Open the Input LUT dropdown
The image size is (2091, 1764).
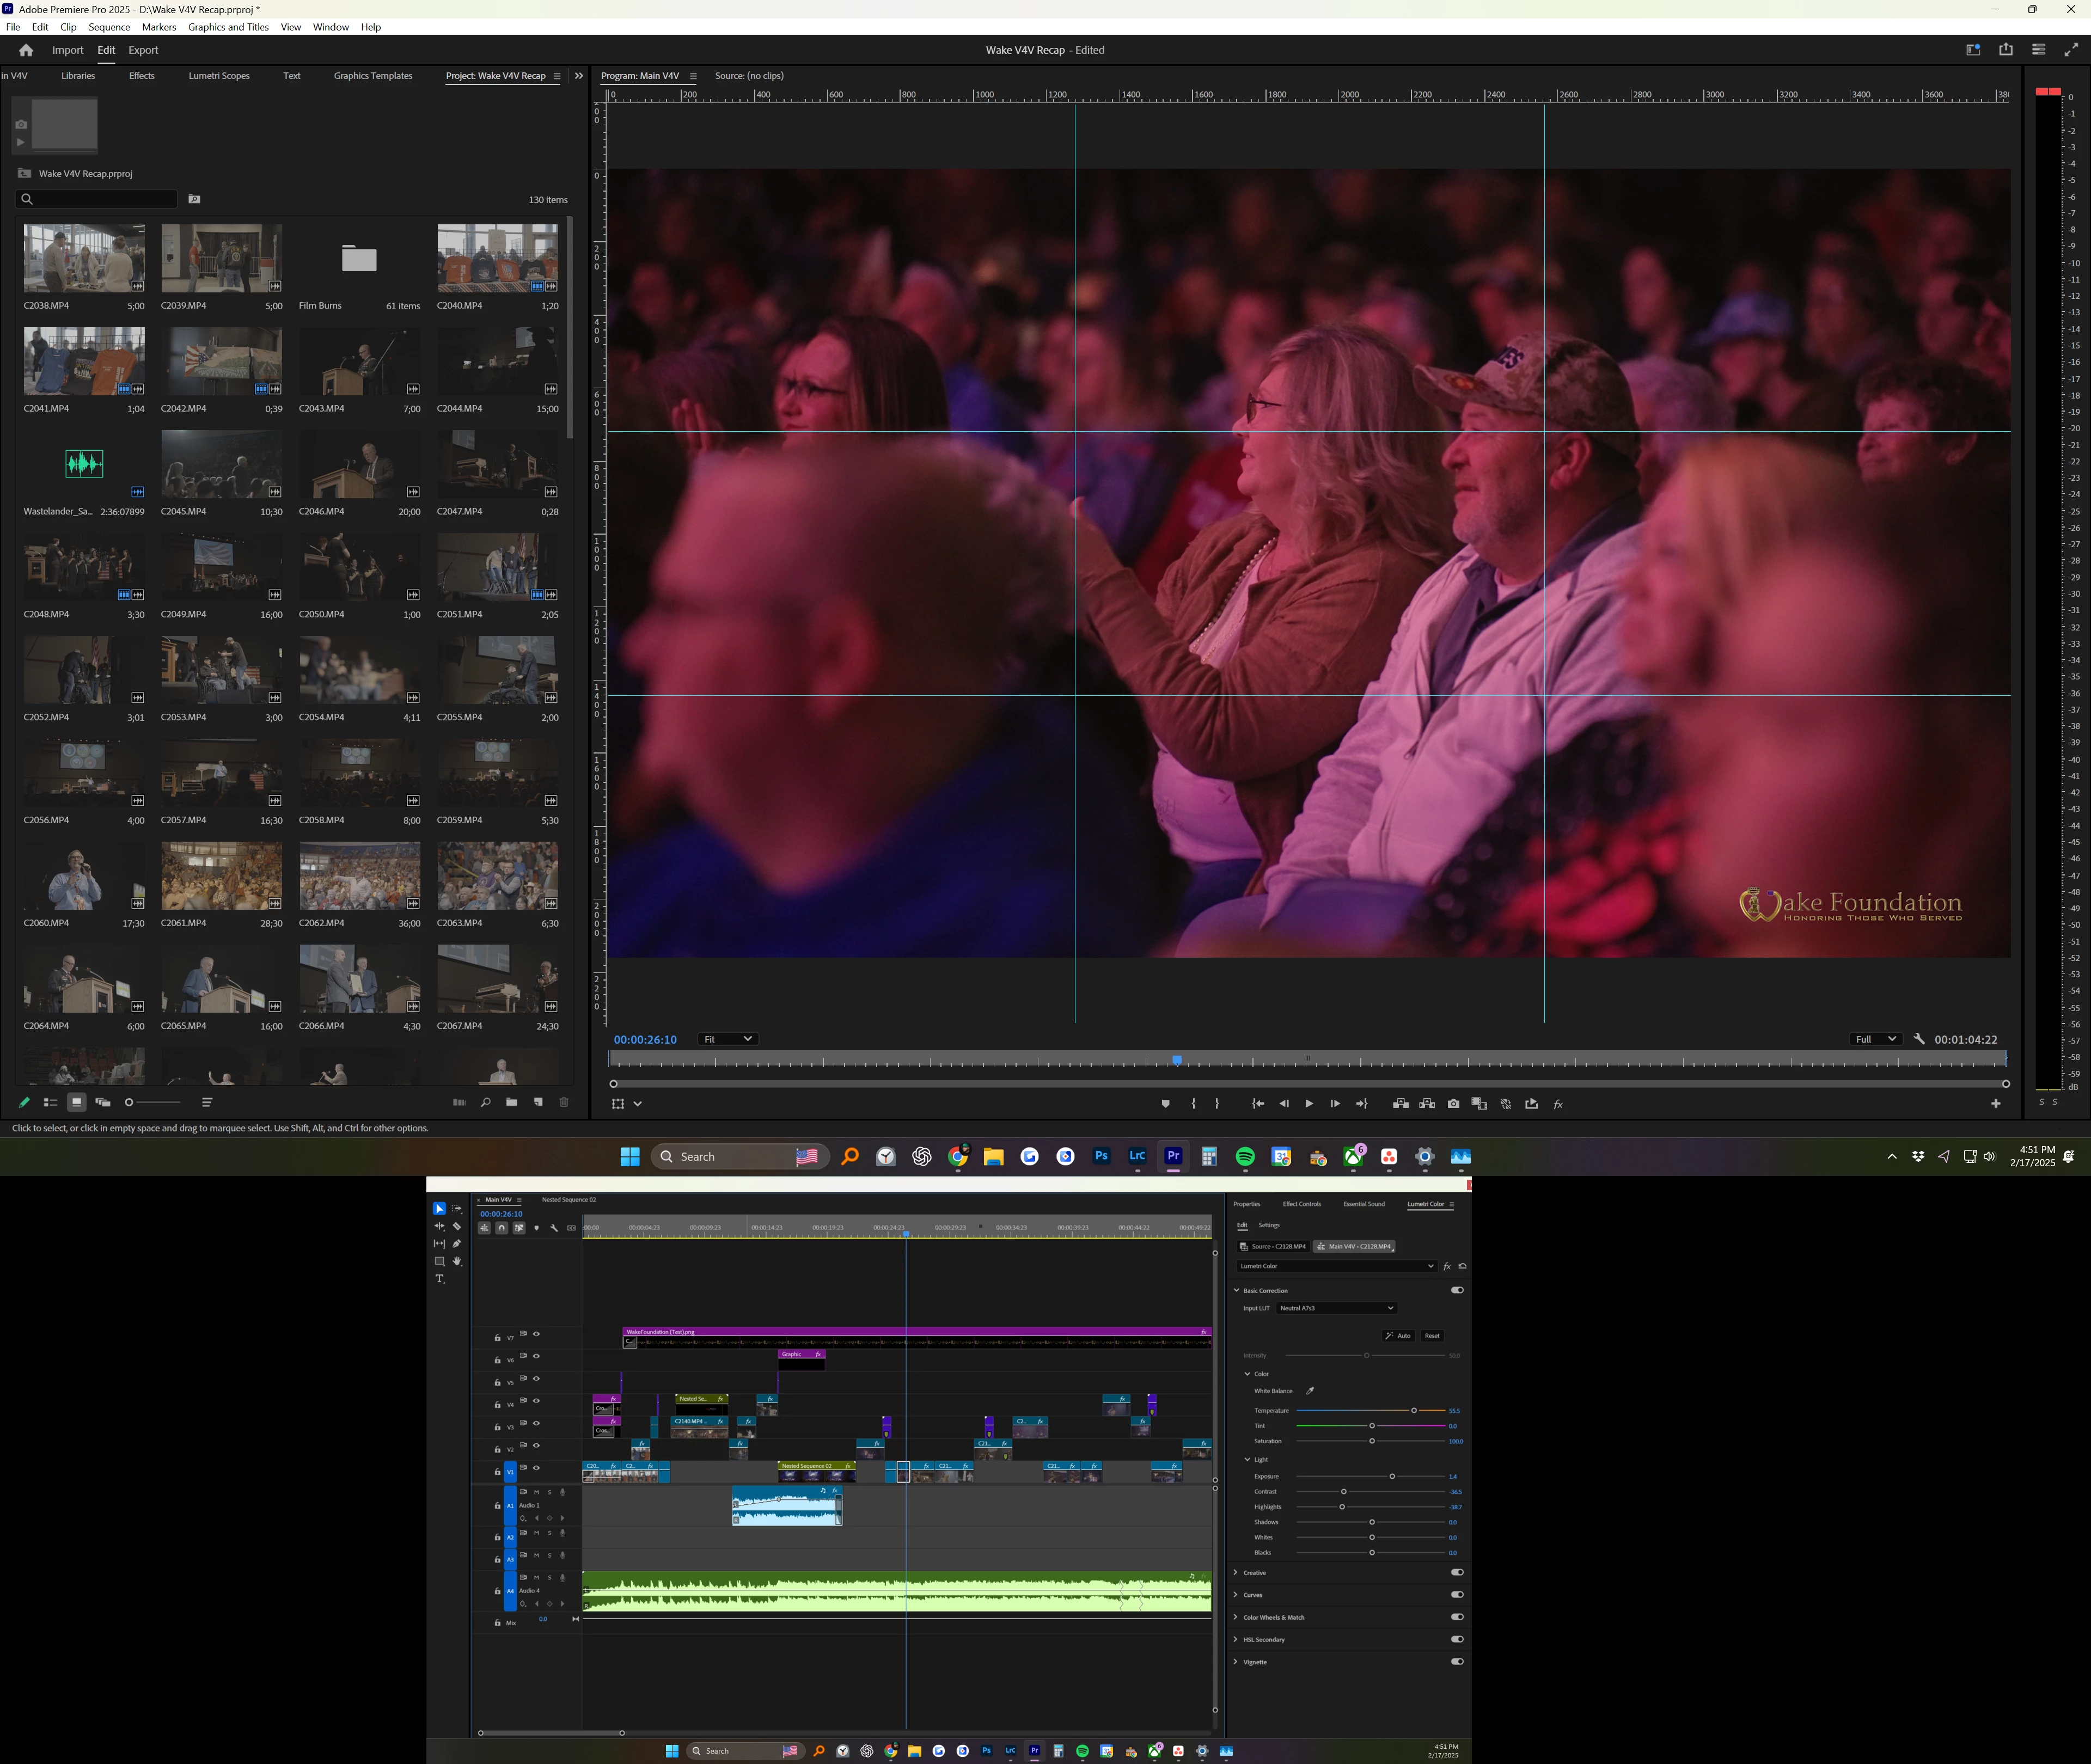[x=1336, y=1308]
